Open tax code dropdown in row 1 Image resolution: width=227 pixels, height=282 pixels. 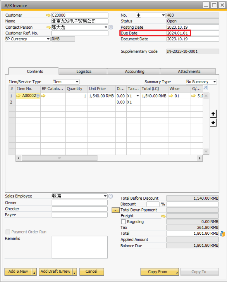tap(138, 96)
